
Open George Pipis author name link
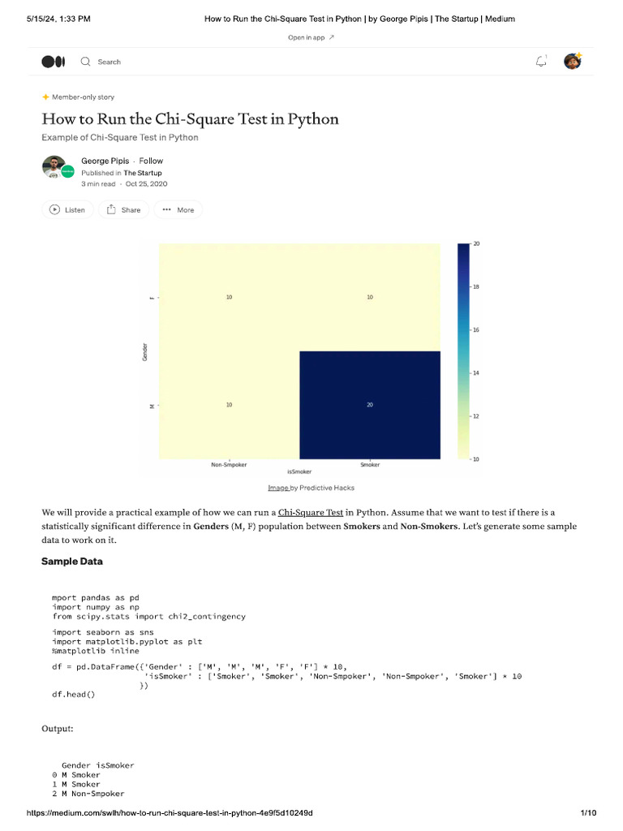(105, 161)
